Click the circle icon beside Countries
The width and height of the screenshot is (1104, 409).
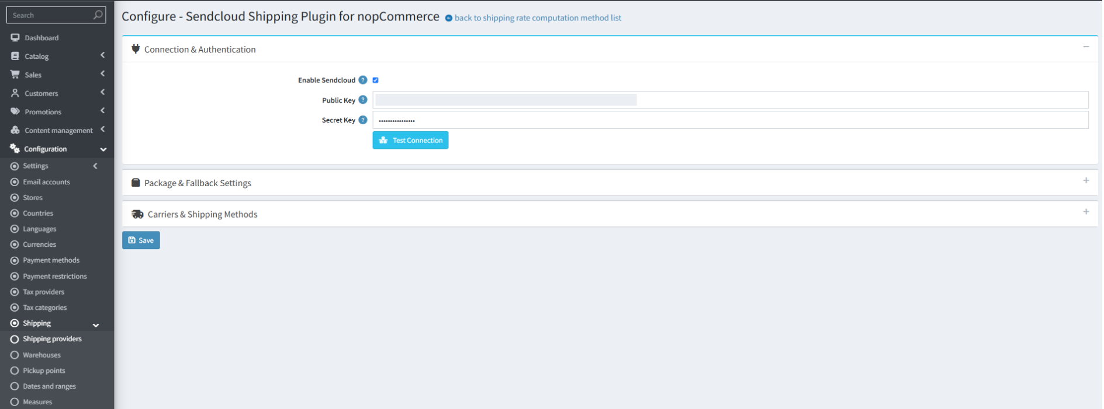click(15, 214)
